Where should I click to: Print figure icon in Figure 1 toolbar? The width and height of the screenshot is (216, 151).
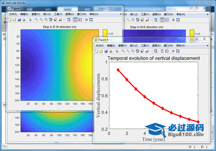[x=24, y=20]
